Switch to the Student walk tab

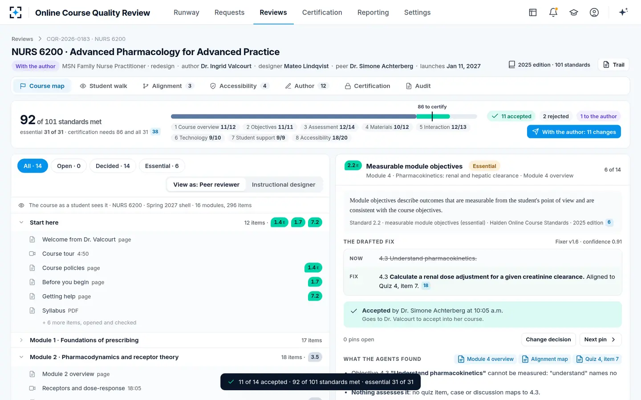104,86
